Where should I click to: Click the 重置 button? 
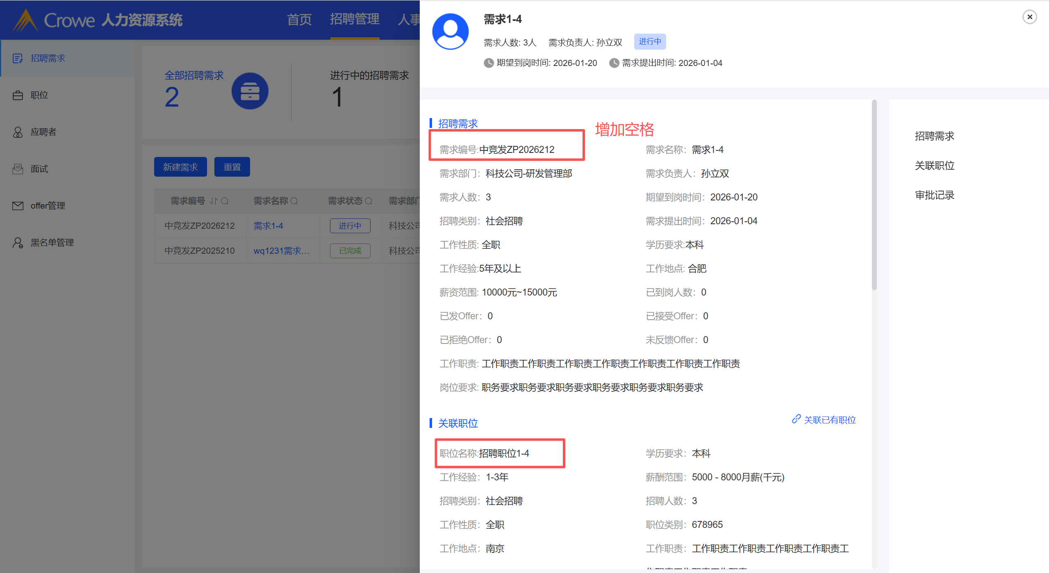click(x=232, y=167)
